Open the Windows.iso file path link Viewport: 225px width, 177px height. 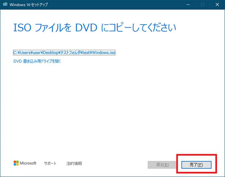point(64,53)
